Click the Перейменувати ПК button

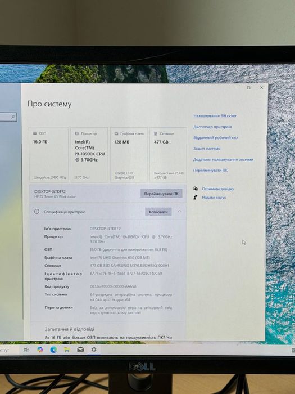161,194
